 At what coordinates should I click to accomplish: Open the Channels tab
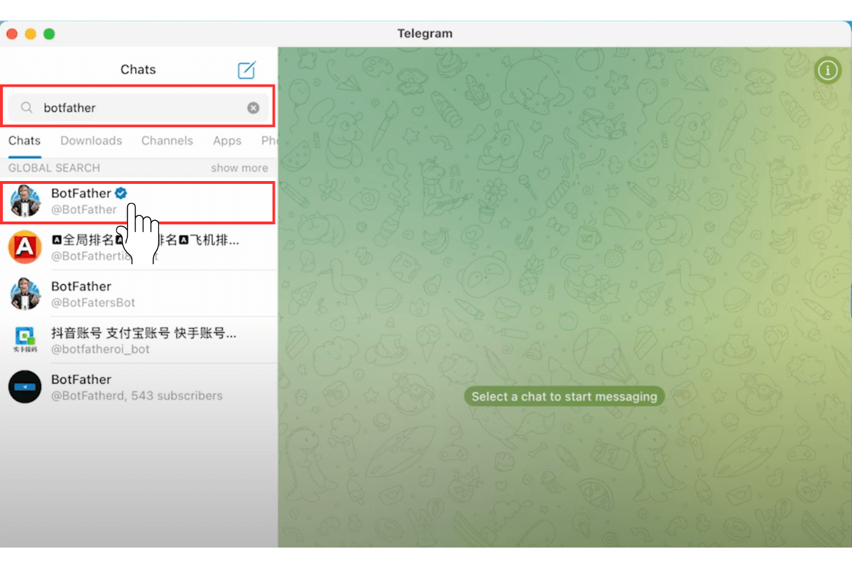pyautogui.click(x=167, y=141)
